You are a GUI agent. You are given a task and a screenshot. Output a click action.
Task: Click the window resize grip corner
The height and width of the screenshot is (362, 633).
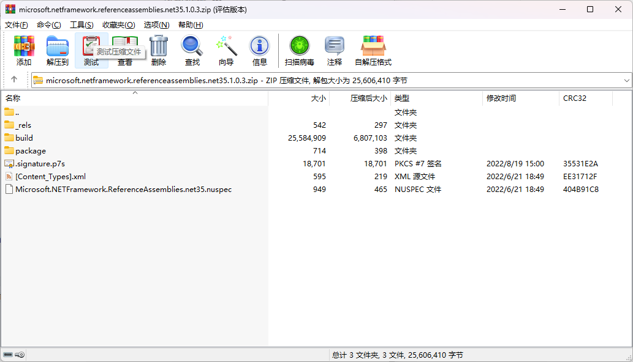coord(629,358)
